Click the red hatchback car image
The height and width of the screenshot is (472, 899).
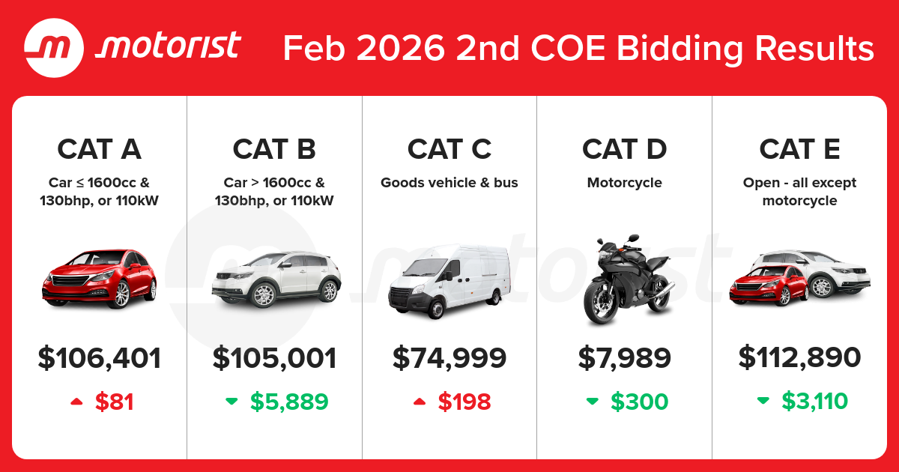[x=100, y=276]
